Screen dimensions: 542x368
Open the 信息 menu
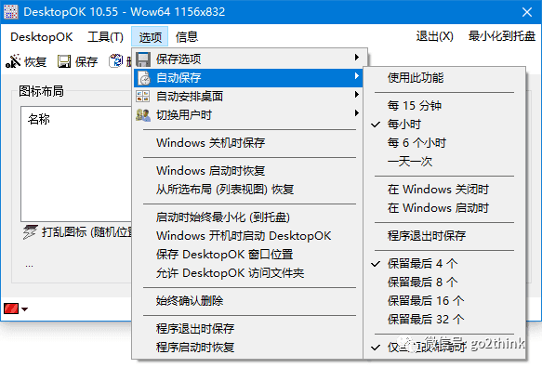tap(187, 36)
